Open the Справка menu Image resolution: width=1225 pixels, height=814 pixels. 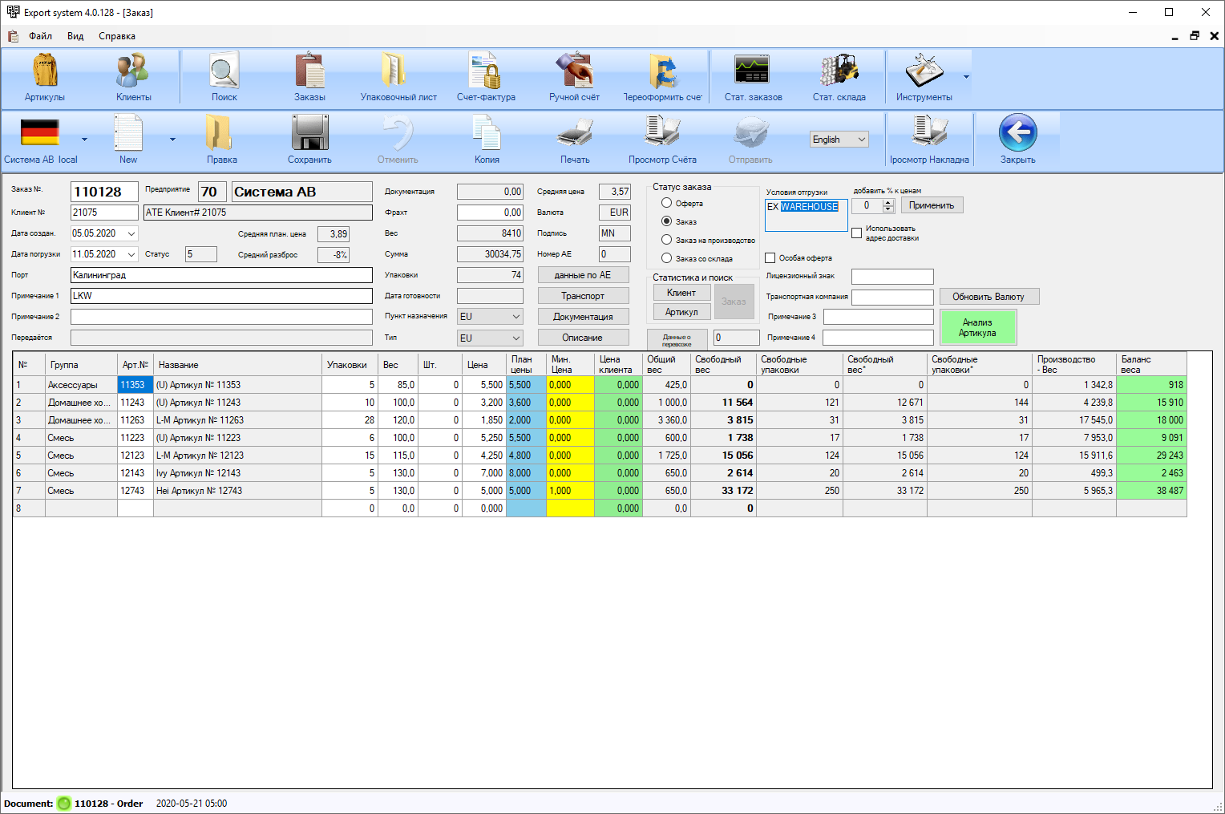[x=117, y=36]
